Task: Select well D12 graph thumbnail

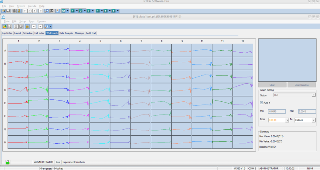Action: [243, 90]
